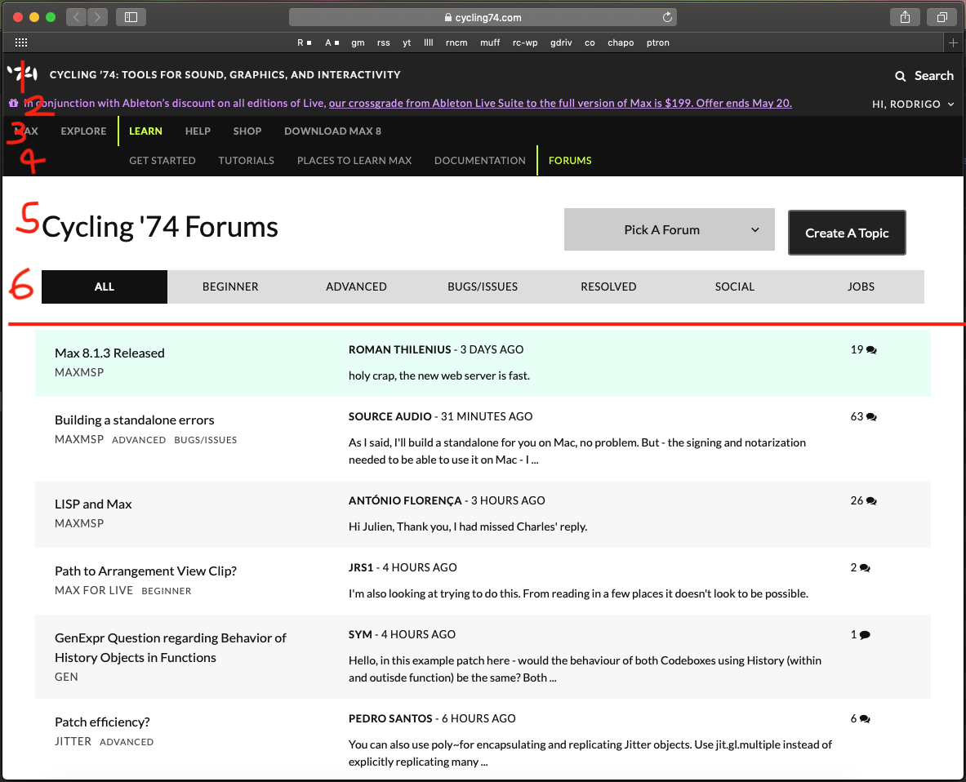This screenshot has width=966, height=782.
Task: Switch to the RESOLVED tab
Action: [608, 287]
